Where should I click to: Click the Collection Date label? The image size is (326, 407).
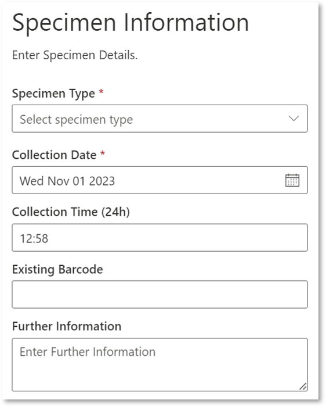[x=54, y=155]
